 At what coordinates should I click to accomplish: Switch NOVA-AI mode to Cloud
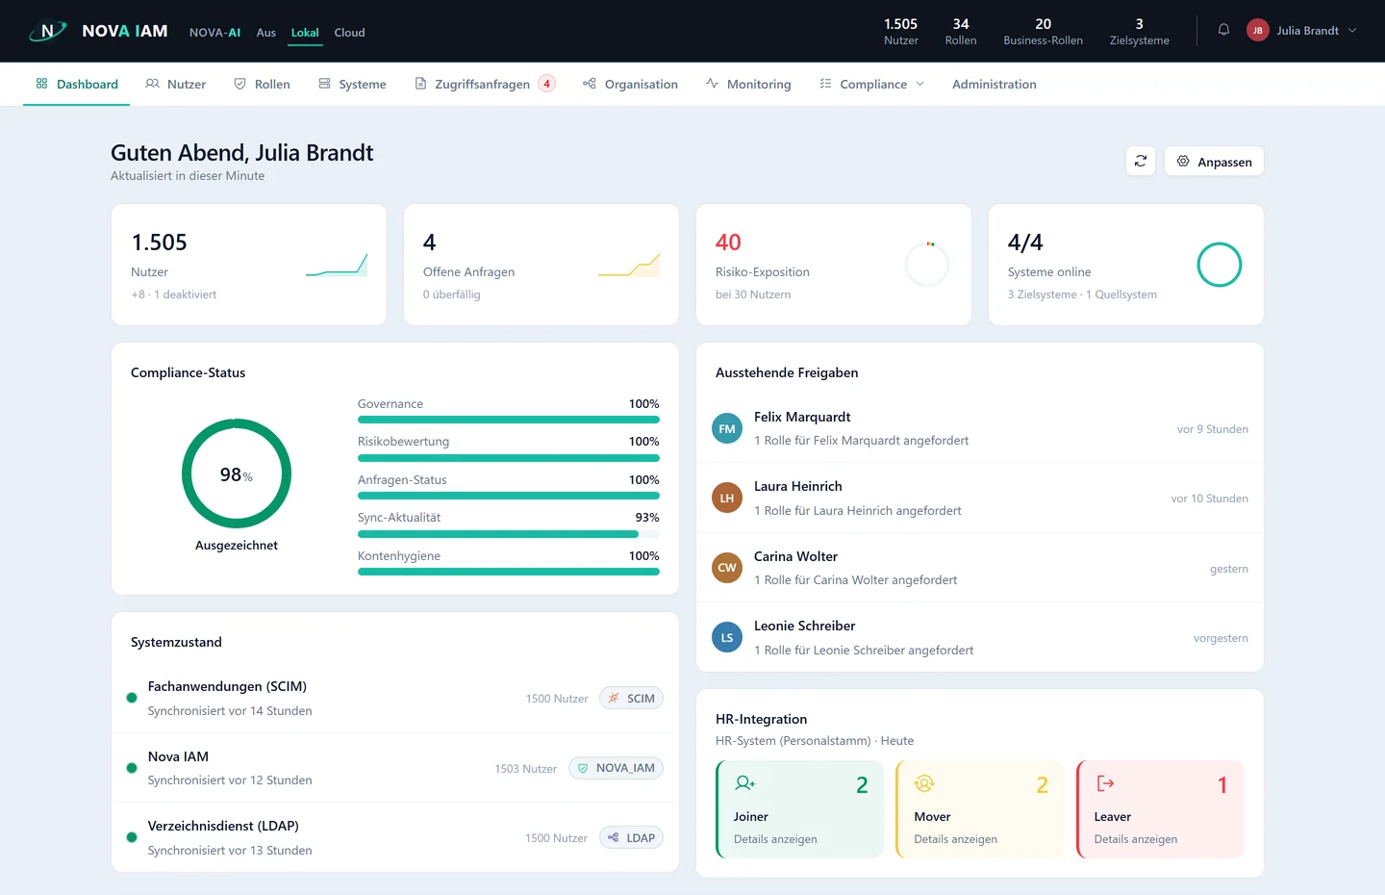click(x=349, y=33)
